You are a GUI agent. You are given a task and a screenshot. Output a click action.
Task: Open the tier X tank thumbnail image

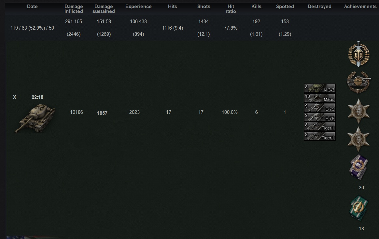[x=35, y=118]
